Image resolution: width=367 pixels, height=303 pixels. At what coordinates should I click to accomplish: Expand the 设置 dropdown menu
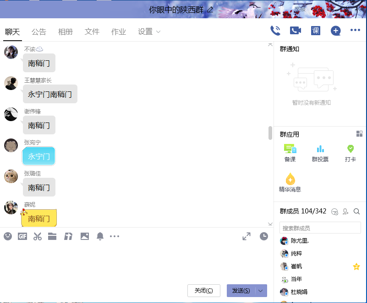(x=149, y=32)
